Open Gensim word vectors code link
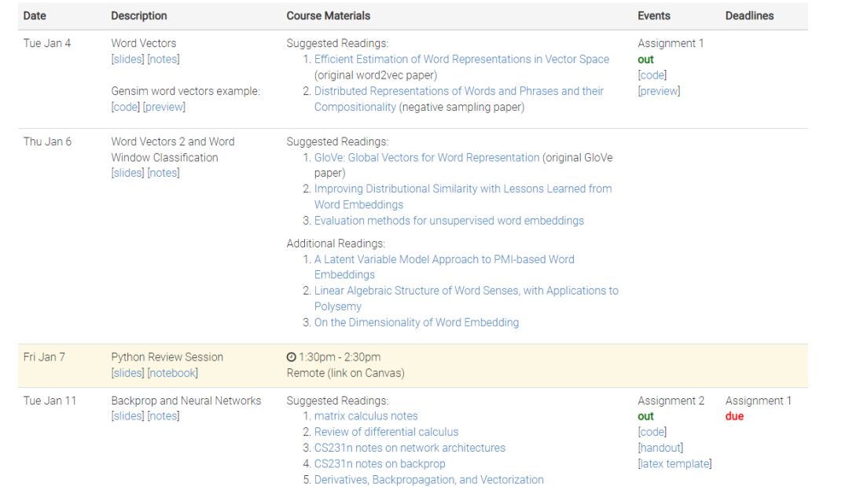This screenshot has width=849, height=487. click(x=126, y=107)
